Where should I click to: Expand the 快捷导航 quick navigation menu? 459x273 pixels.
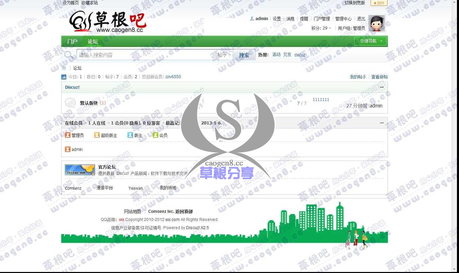[370, 41]
